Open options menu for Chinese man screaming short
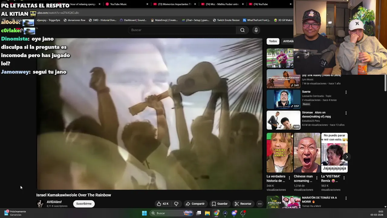This screenshot has width=387, height=218. pyautogui.click(x=317, y=178)
